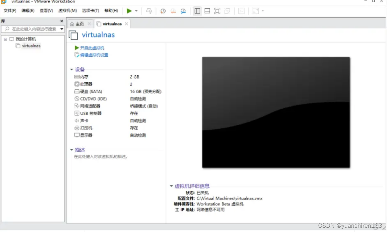Click the library search input field

click(x=32, y=29)
